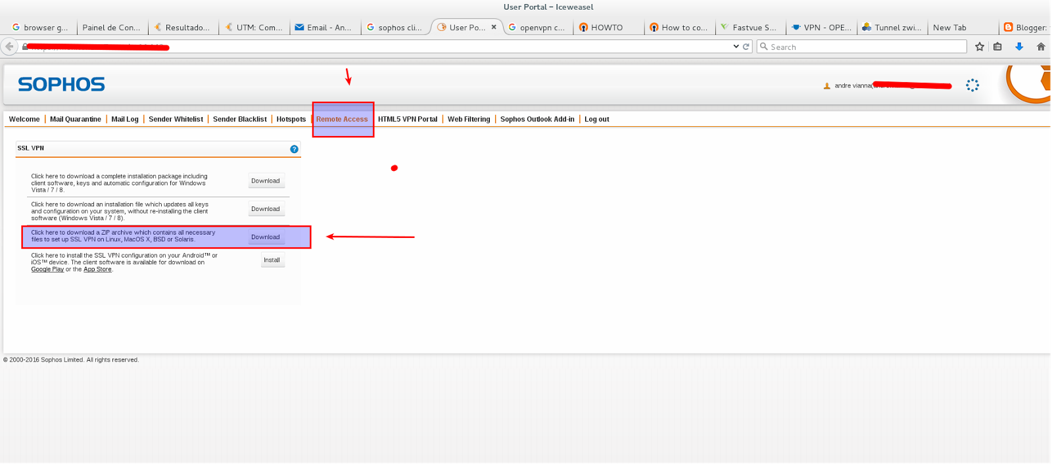Screen dimensions: 1052x464
Task: Click the andre vianna username text
Action: [x=853, y=86]
